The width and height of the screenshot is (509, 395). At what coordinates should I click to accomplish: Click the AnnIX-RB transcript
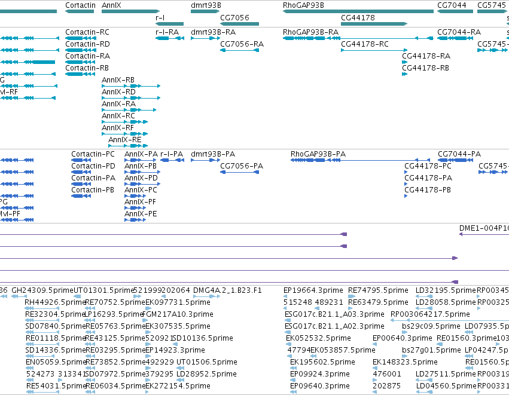(131, 86)
